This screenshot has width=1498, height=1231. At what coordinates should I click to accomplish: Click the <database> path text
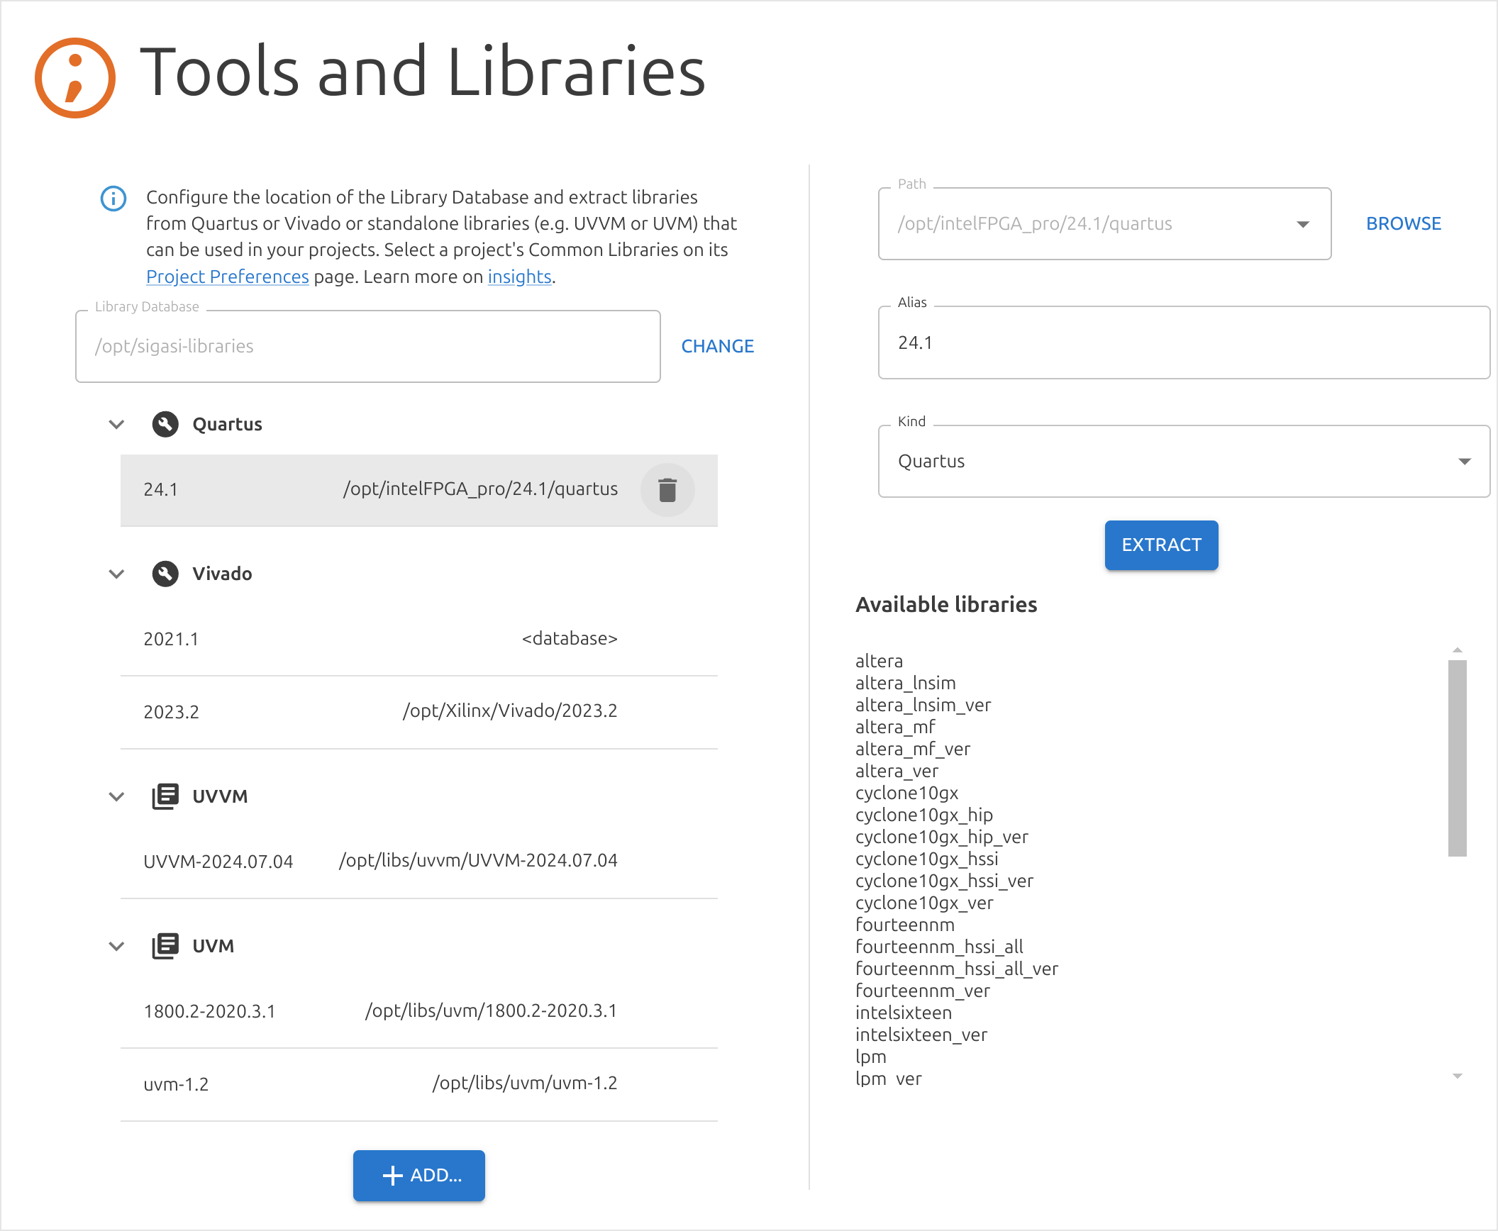point(570,639)
